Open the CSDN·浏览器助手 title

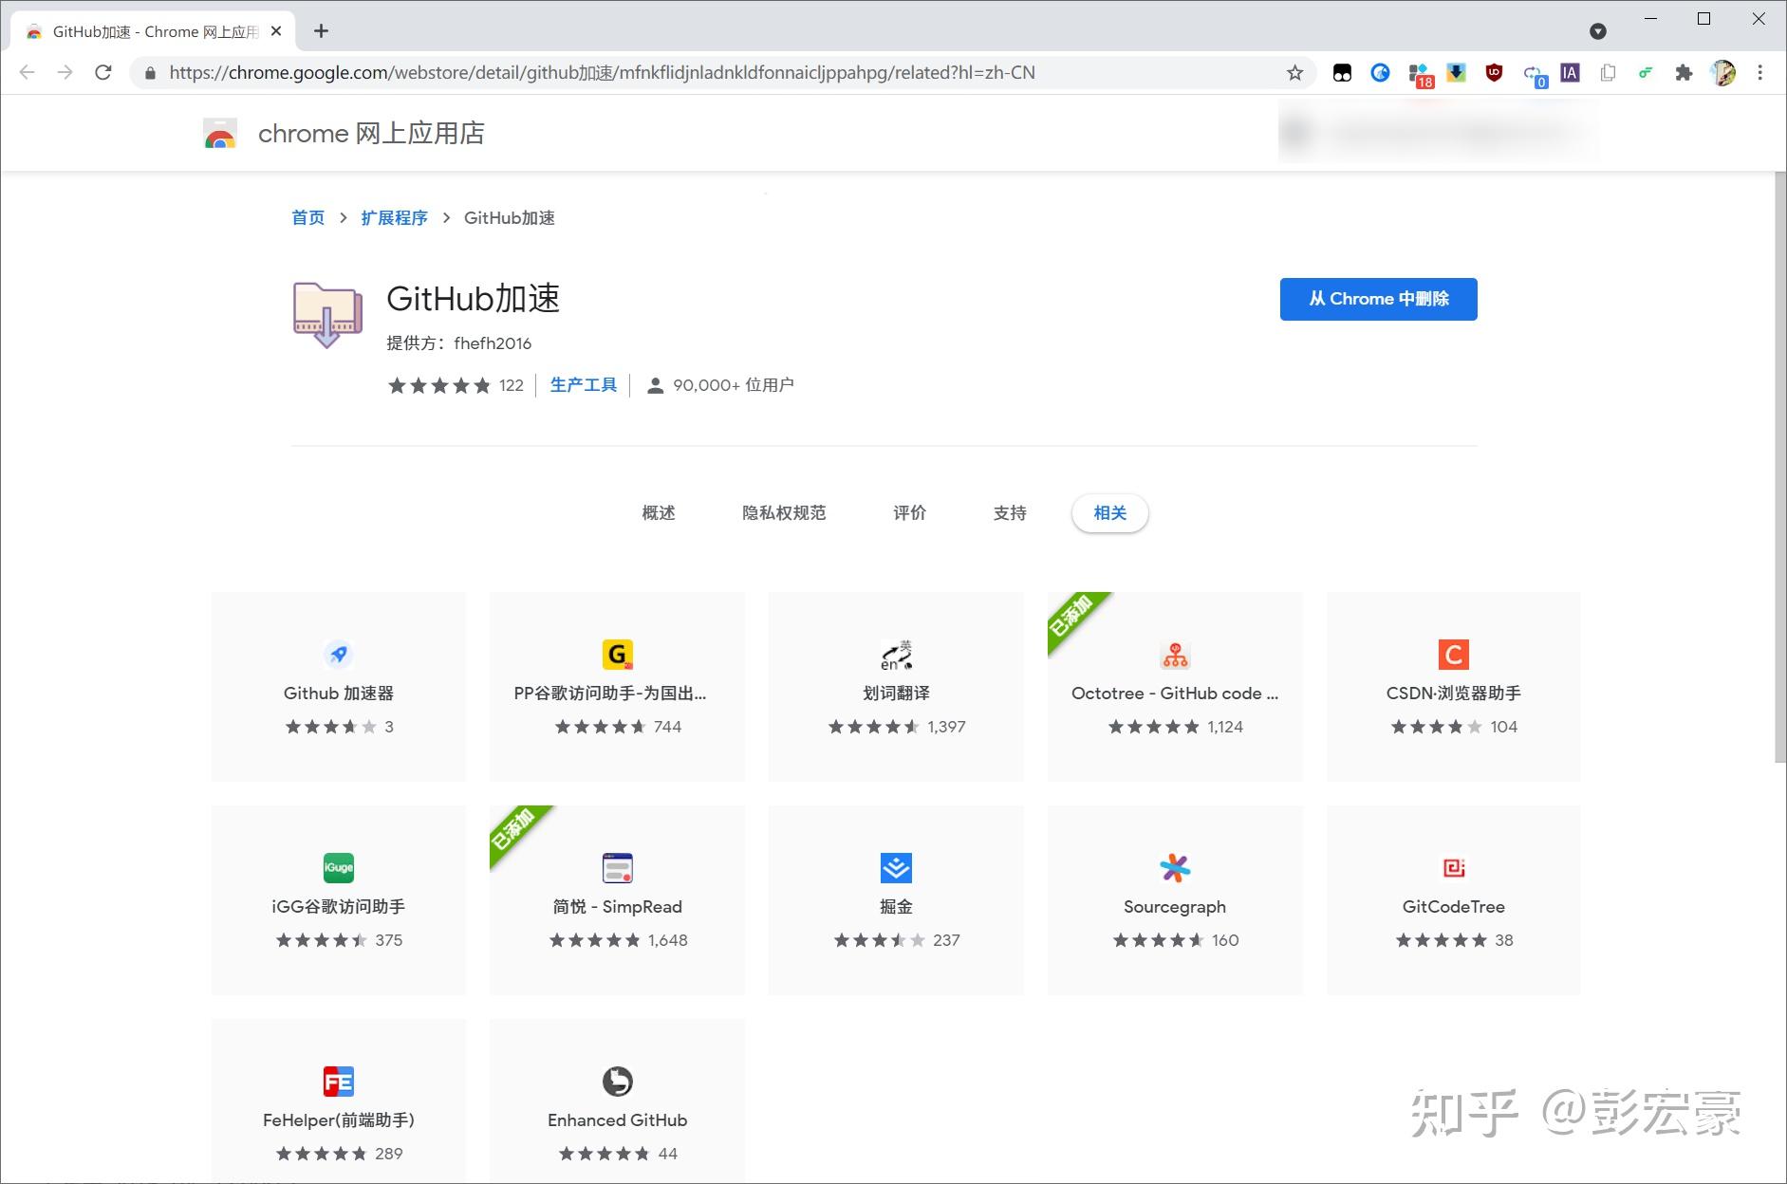[x=1454, y=694]
